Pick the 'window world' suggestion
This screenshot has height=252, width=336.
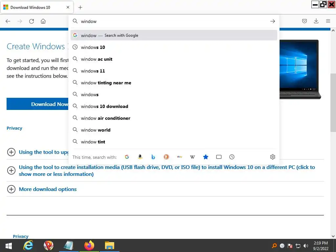pyautogui.click(x=174, y=130)
